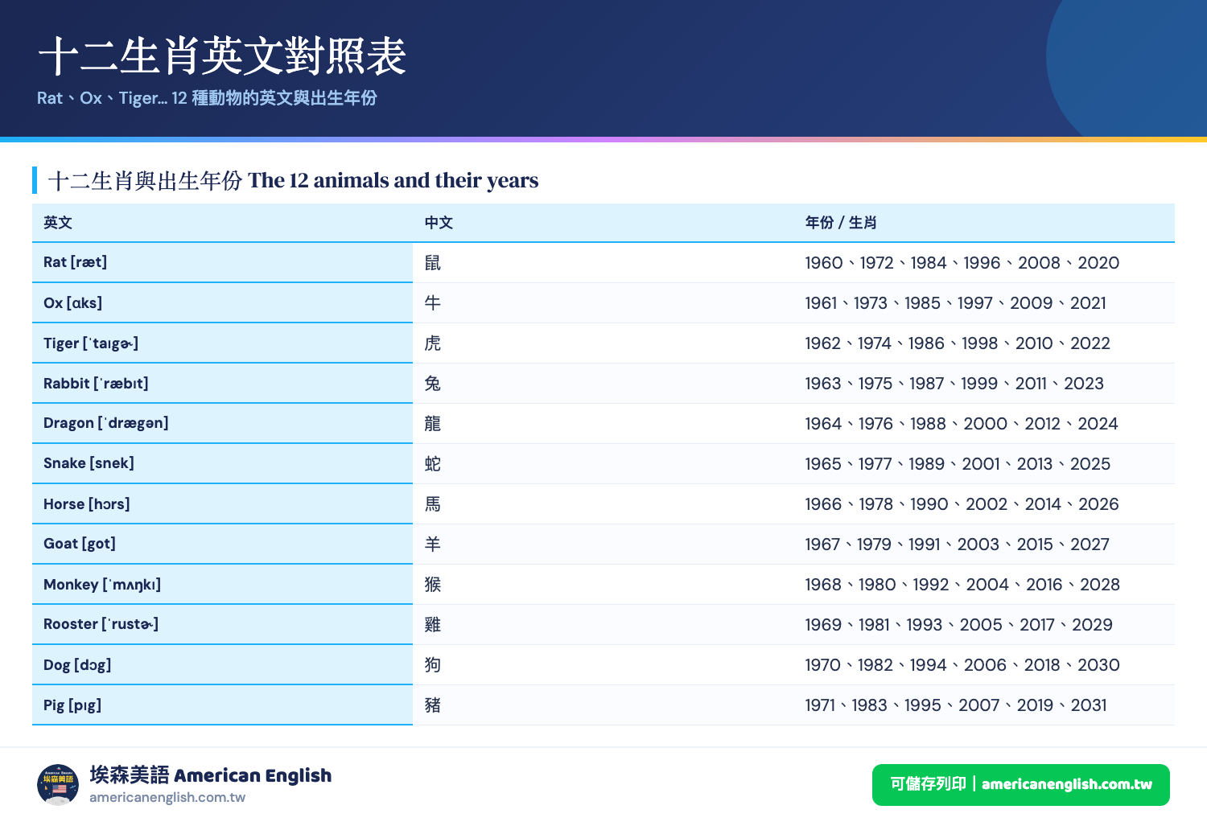The height and width of the screenshot is (826, 1207).
Task: Select the Dog [dɔg] cell
Action: click(222, 665)
